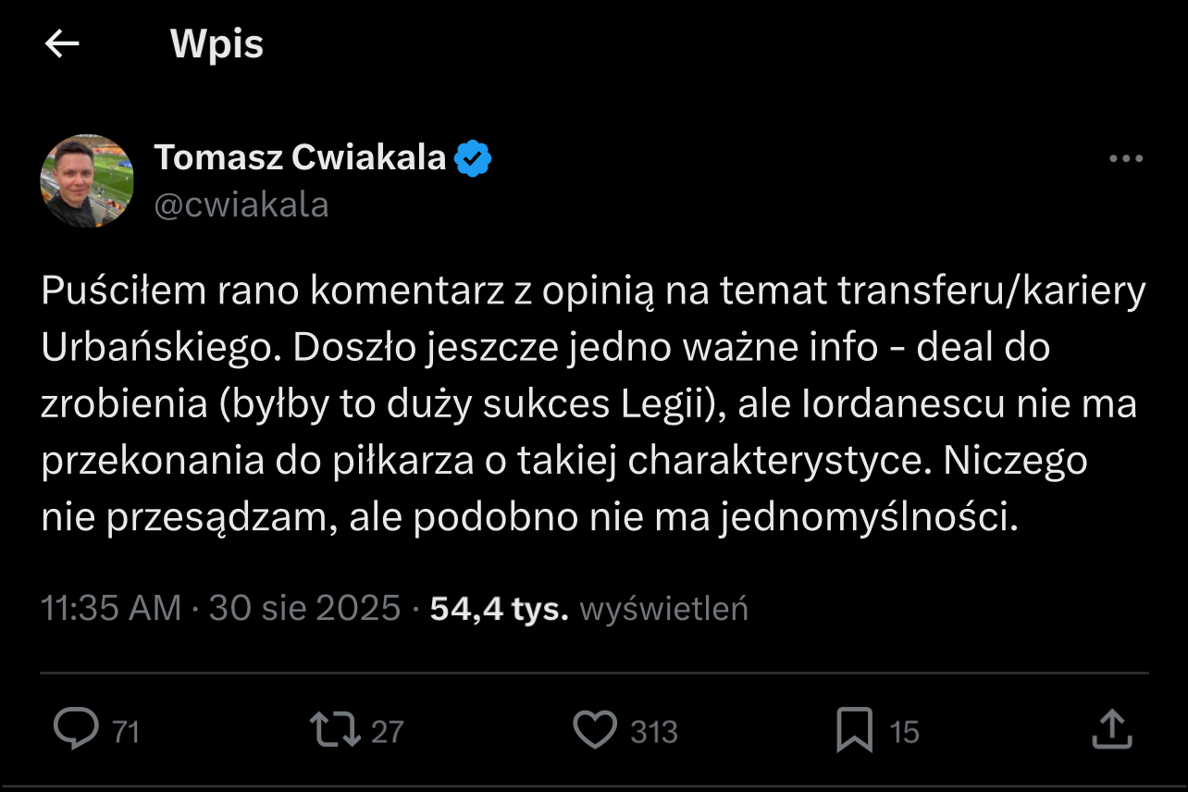Open the 11:35 AM timestamp link
This screenshot has height=792, width=1188.
111,609
